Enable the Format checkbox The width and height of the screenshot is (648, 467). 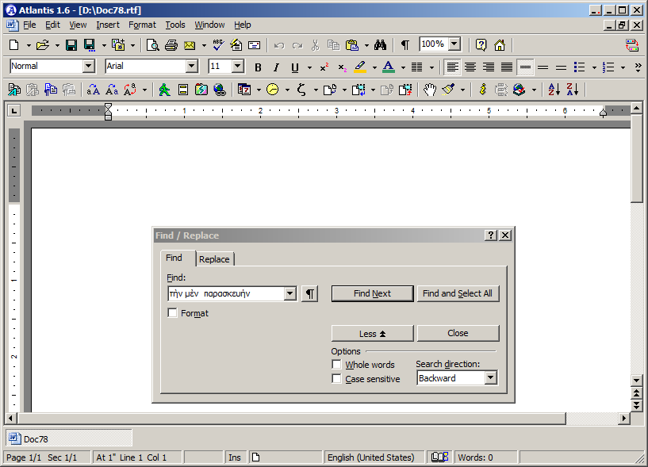[x=173, y=313]
